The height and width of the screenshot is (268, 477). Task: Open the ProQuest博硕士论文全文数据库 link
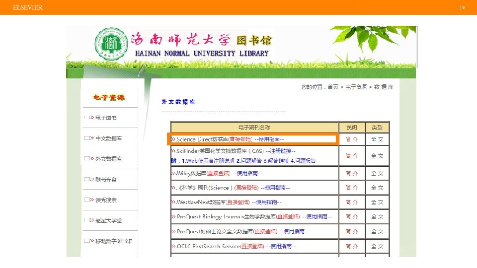click(215, 231)
